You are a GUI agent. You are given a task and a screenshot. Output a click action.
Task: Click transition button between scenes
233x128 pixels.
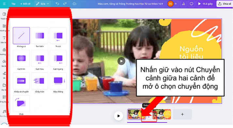(x=149, y=117)
